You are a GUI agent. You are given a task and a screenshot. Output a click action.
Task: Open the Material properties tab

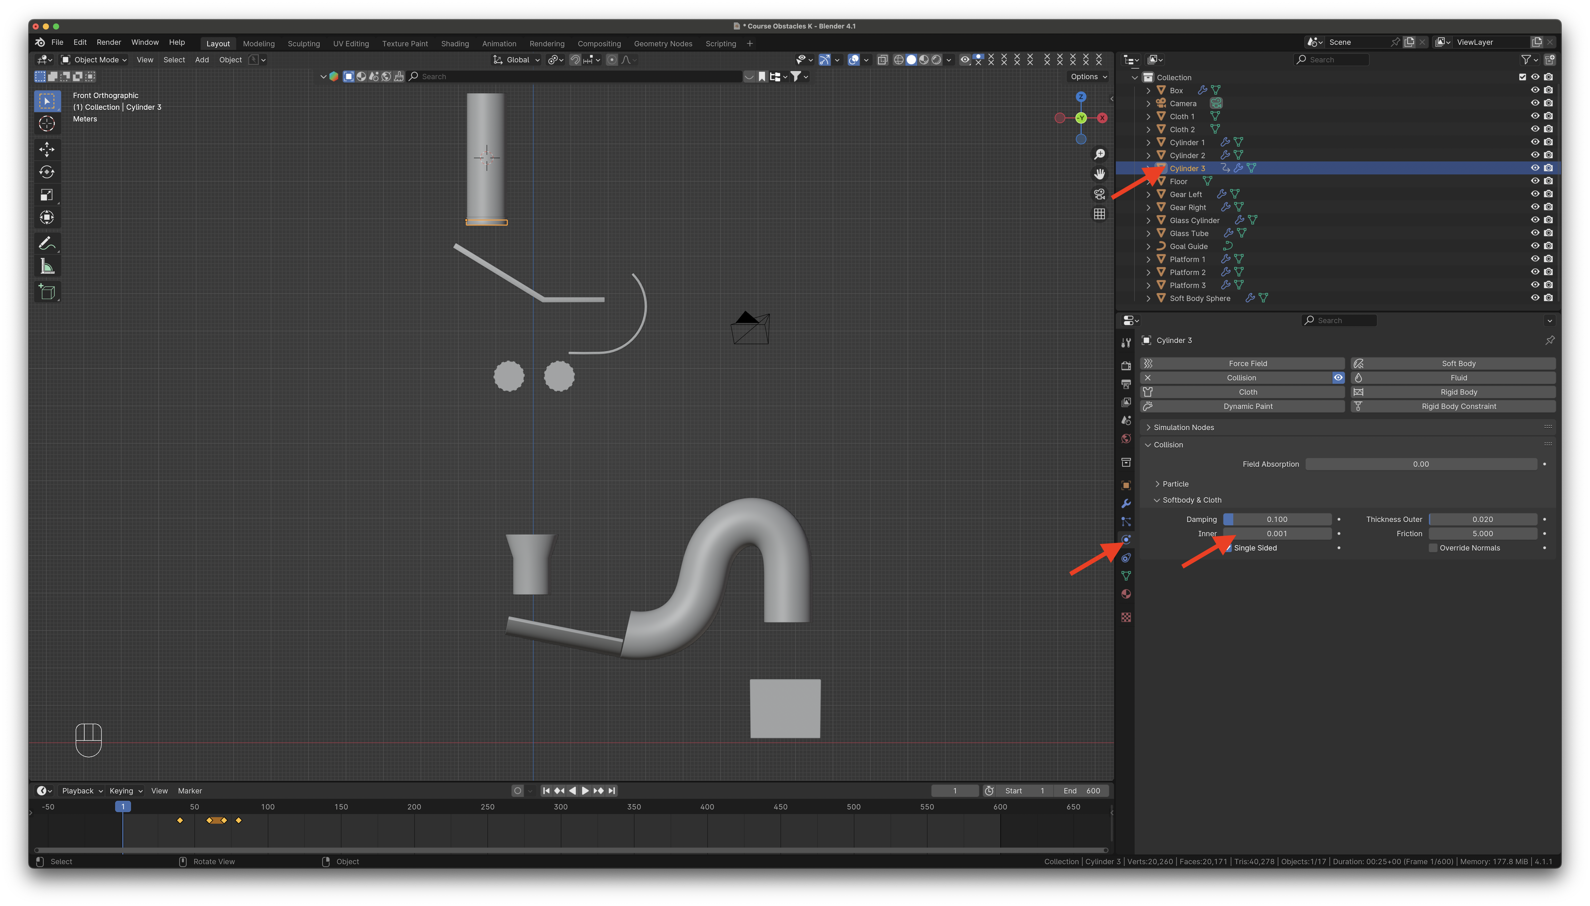[x=1125, y=594]
